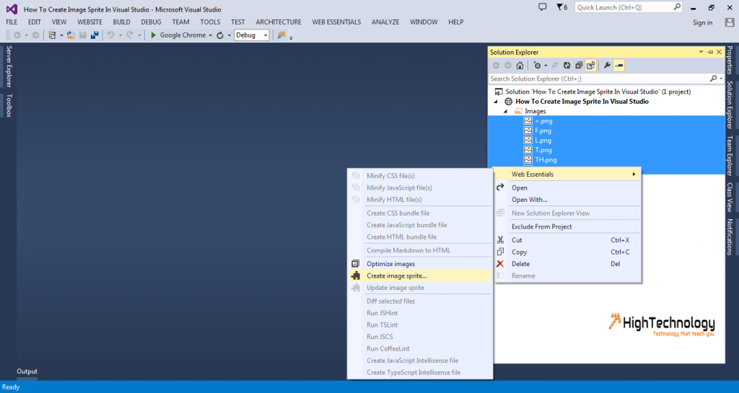Click the New Project toolbar icon
Screen dimensions: 739x393
(x=52, y=35)
